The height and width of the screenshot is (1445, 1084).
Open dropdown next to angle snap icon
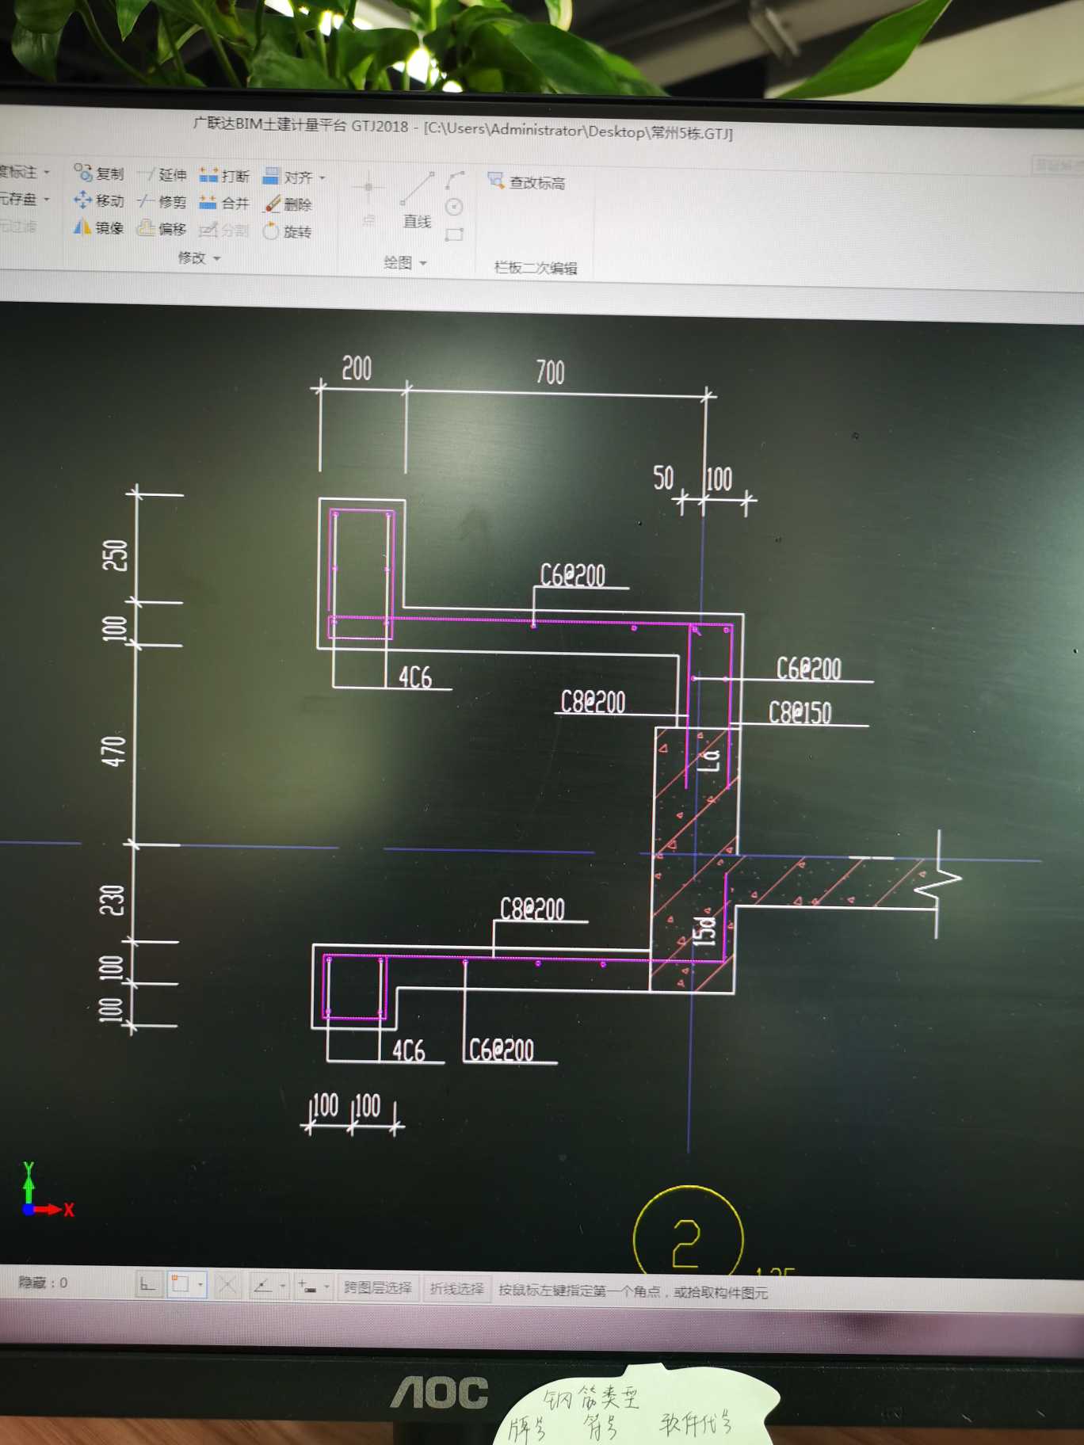[x=282, y=1287]
